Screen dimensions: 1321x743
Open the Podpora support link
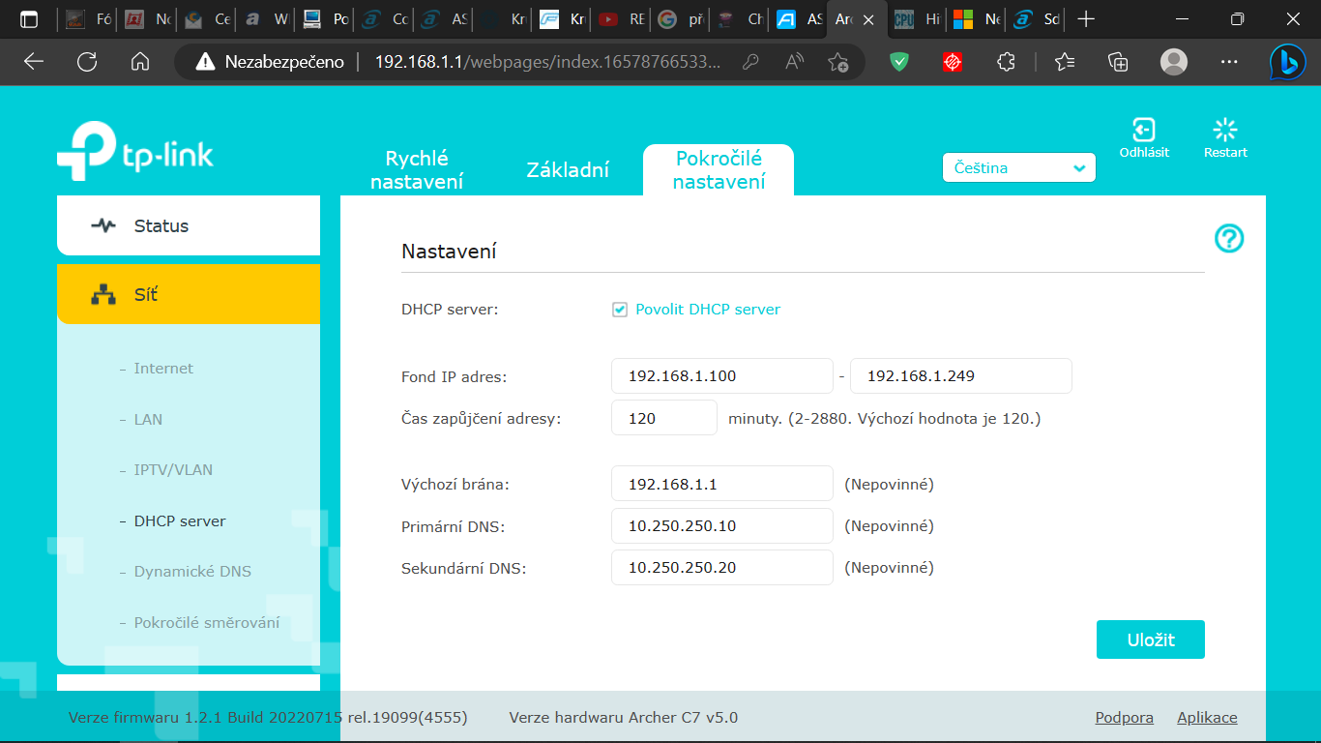1124,718
